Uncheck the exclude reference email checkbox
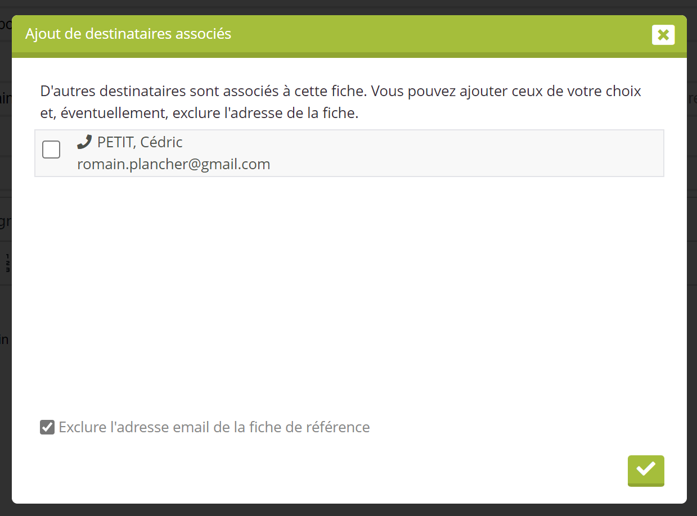 (47, 427)
